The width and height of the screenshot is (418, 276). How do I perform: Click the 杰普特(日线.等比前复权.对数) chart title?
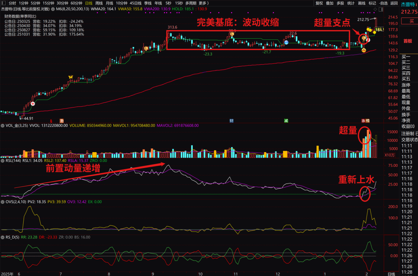[x=25, y=9]
